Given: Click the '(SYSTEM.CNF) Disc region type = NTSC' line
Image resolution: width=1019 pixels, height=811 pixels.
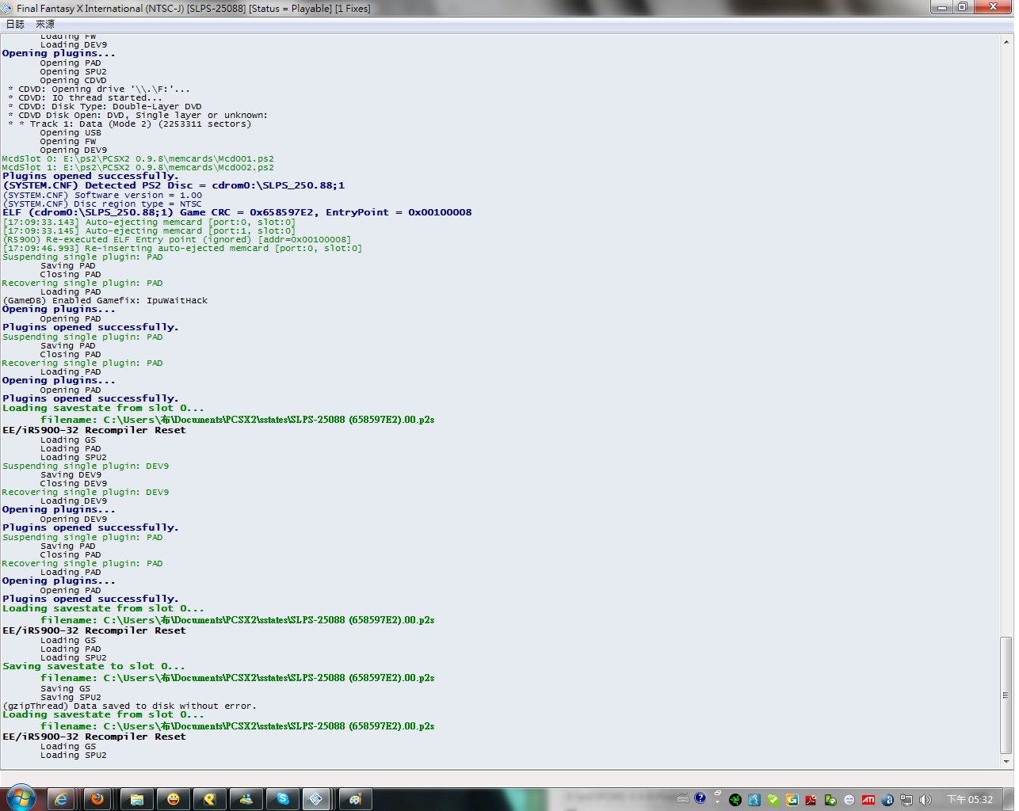Looking at the screenshot, I should [102, 204].
